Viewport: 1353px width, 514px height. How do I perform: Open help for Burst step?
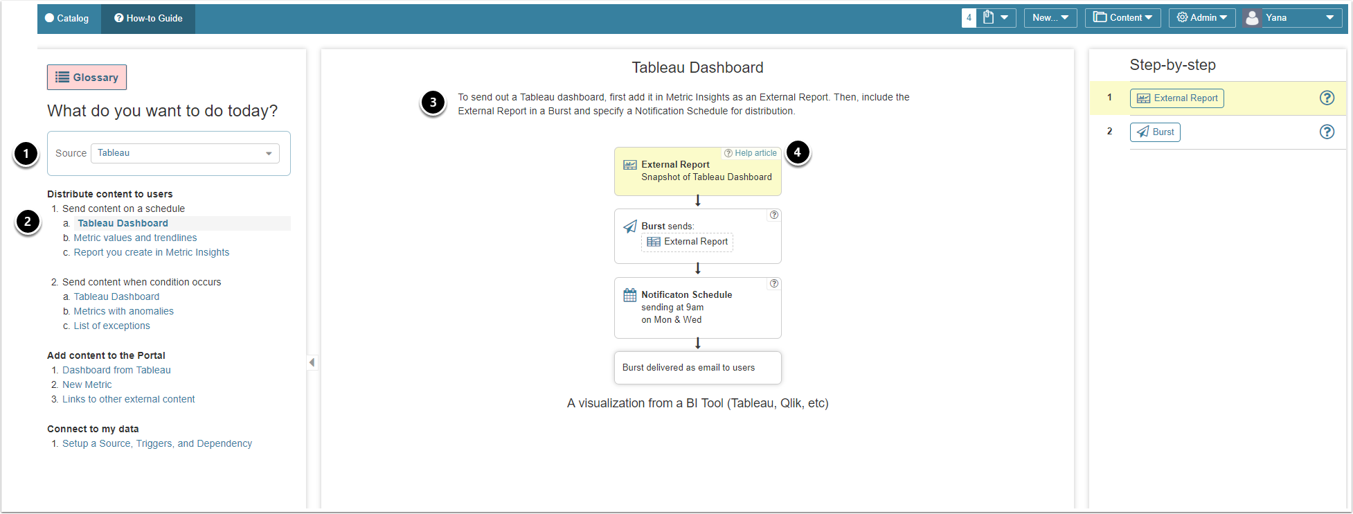tap(1327, 132)
